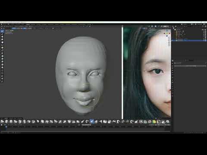Click the highlighted blue brush in the brush shelf
The width and height of the screenshot is (207, 155).
tap(92, 122)
